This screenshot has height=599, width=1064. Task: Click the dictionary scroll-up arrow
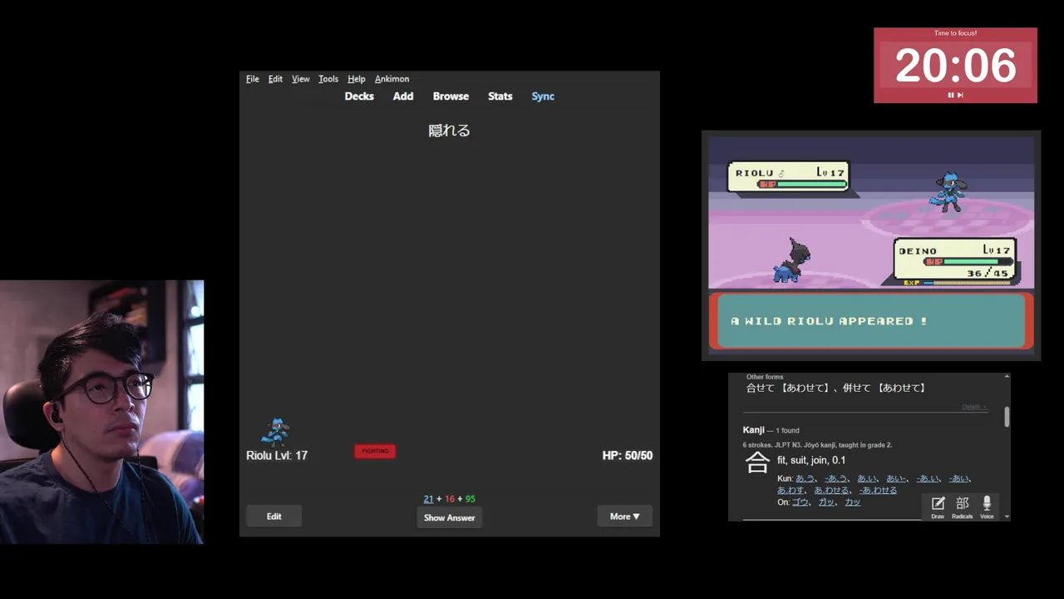point(1007,376)
